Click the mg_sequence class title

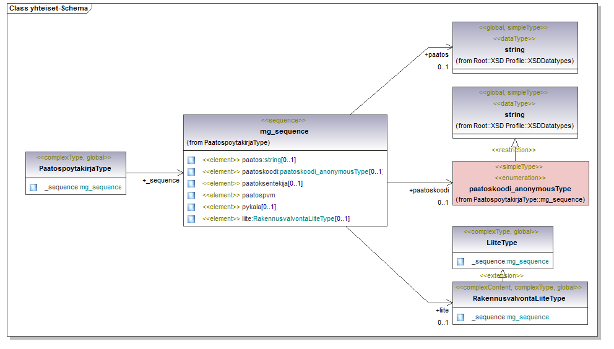pyautogui.click(x=284, y=131)
